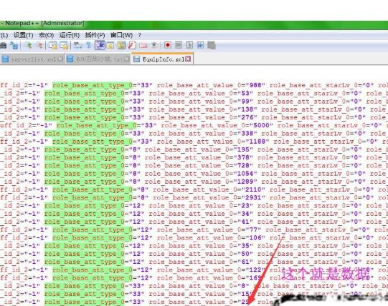Run the macro multiple times icon
The height and width of the screenshot is (306, 388).
pyautogui.click(x=200, y=45)
